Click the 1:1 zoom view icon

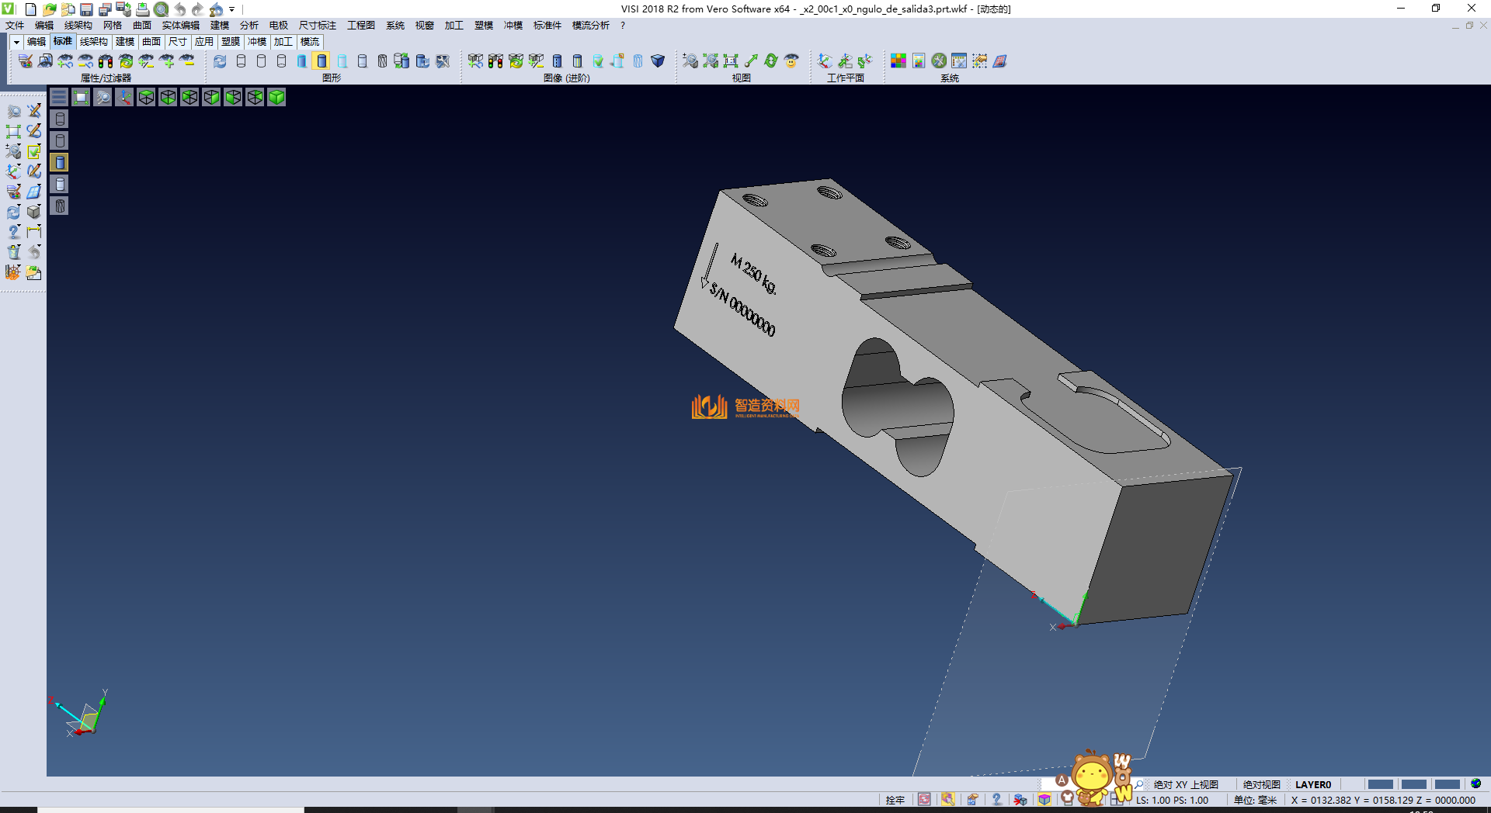[x=731, y=61]
